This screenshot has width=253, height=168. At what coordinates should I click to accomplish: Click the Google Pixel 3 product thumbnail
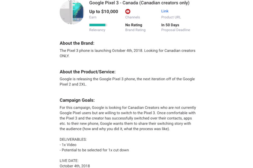point(72,12)
